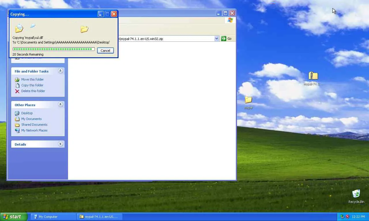Close the Copying dialog
This screenshot has height=221, width=369.
tap(114, 14)
